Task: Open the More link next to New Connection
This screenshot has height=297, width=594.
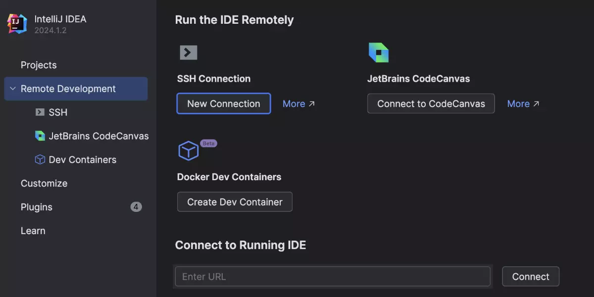Action: click(x=298, y=104)
